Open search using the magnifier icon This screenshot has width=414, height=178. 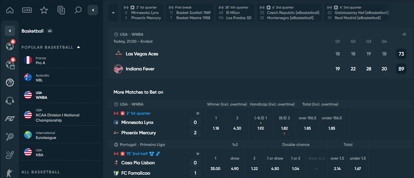pos(78,10)
